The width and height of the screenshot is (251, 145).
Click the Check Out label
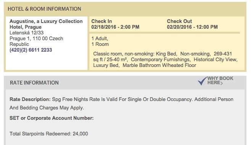(179, 21)
